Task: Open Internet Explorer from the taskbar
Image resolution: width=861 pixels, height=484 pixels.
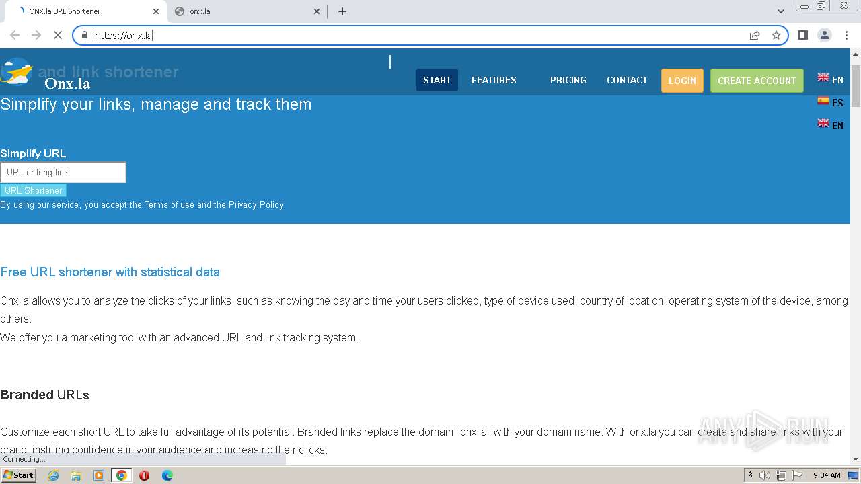Action: (x=53, y=475)
